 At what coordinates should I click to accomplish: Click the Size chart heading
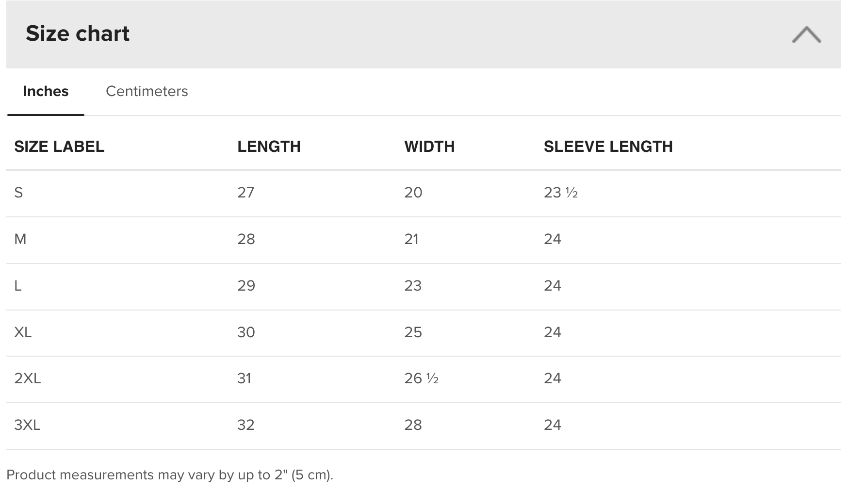(x=78, y=33)
